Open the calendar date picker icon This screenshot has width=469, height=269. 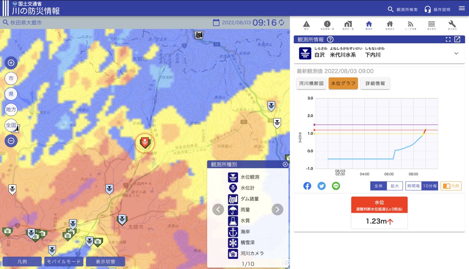tap(216, 23)
